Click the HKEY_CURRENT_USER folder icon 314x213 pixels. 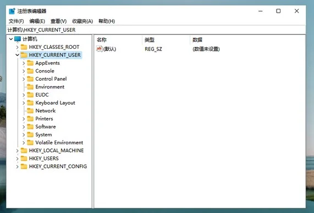coord(24,55)
